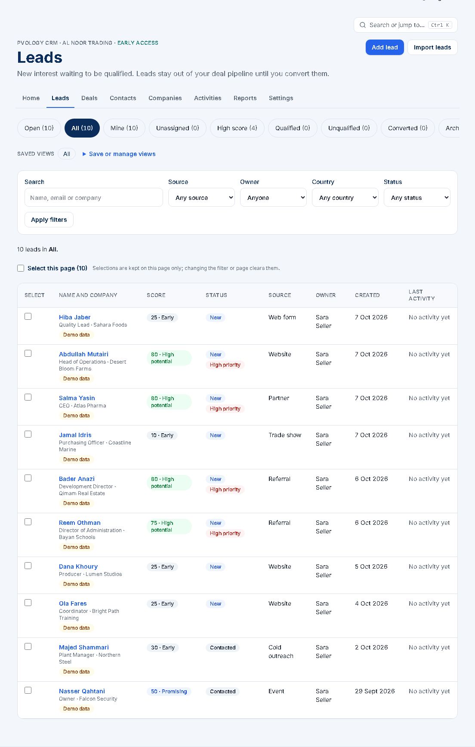Select the Reem Othman row checkbox
This screenshot has height=747, width=475.
(x=28, y=522)
